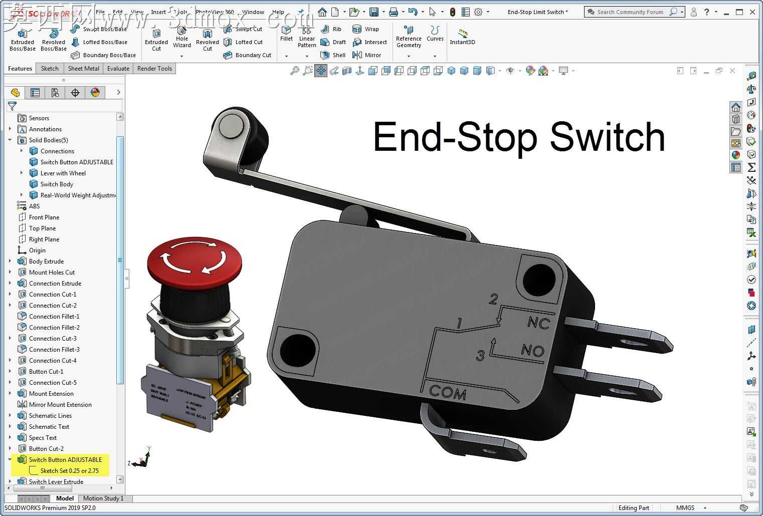Apply the Fillet tool
The width and height of the screenshot is (763, 516).
pyautogui.click(x=287, y=34)
